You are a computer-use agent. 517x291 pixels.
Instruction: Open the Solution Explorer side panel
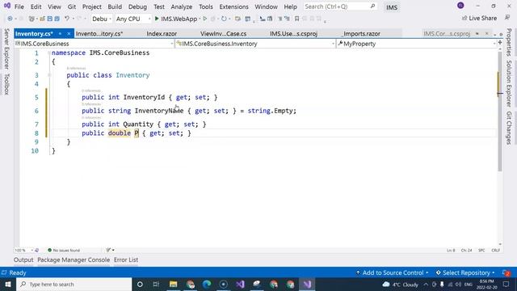[x=509, y=83]
